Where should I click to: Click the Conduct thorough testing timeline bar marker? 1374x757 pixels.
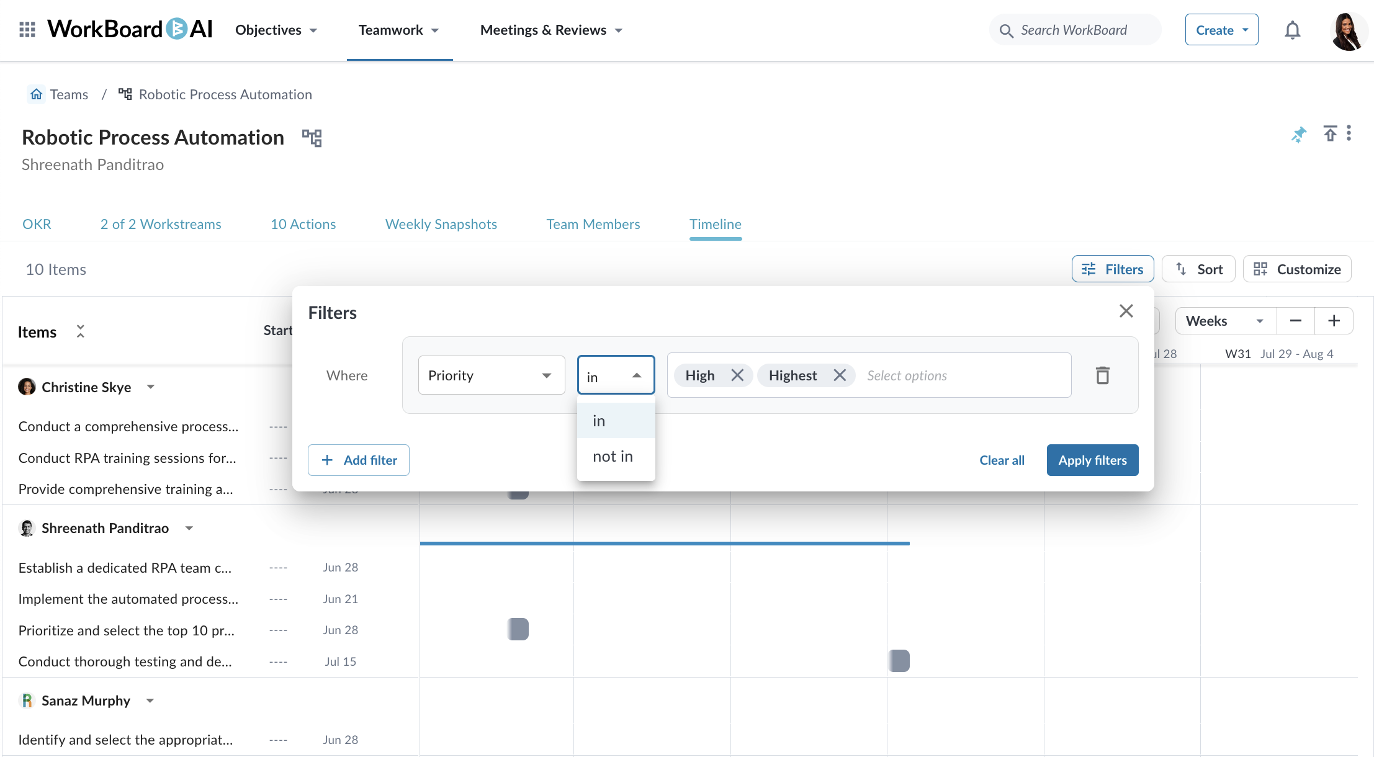coord(899,661)
